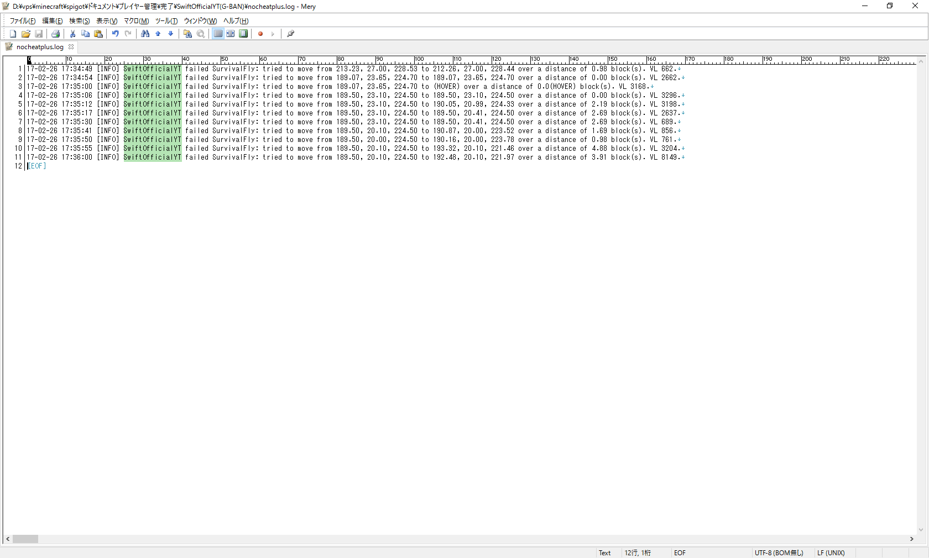Wrap lines at a specified character count

tap(231, 34)
